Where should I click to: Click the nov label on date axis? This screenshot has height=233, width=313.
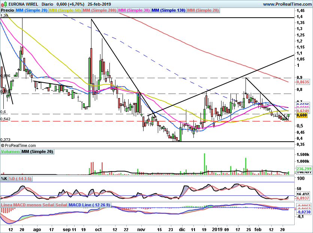(141, 229)
